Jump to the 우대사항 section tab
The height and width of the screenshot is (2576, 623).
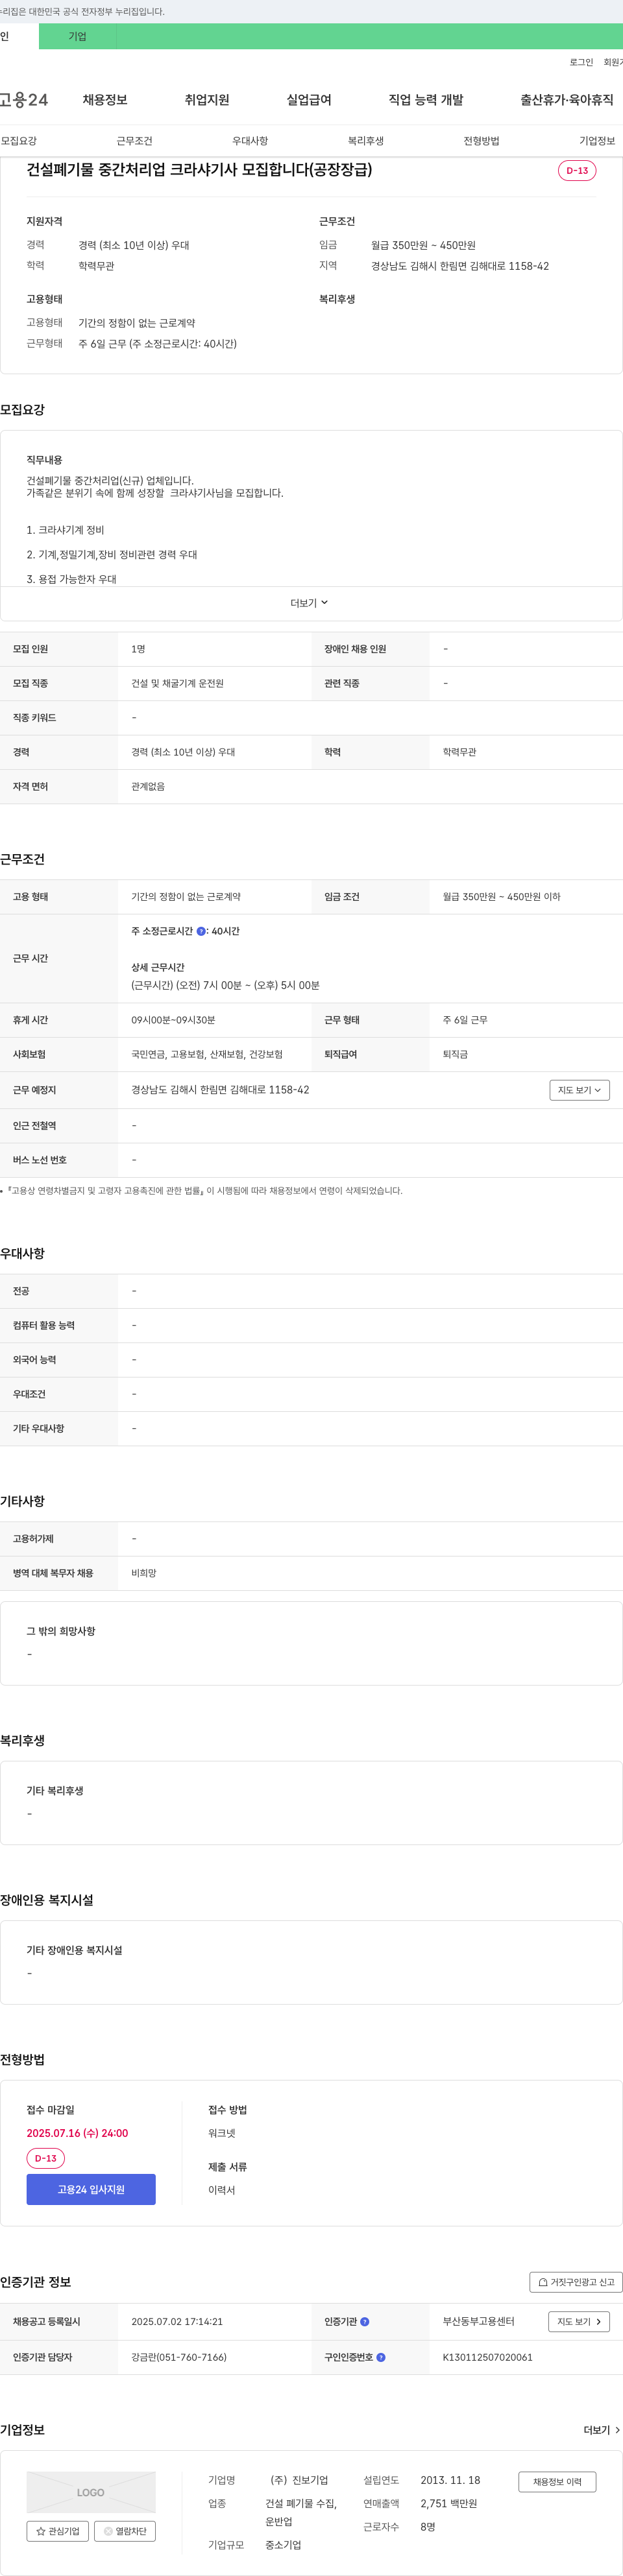250,141
